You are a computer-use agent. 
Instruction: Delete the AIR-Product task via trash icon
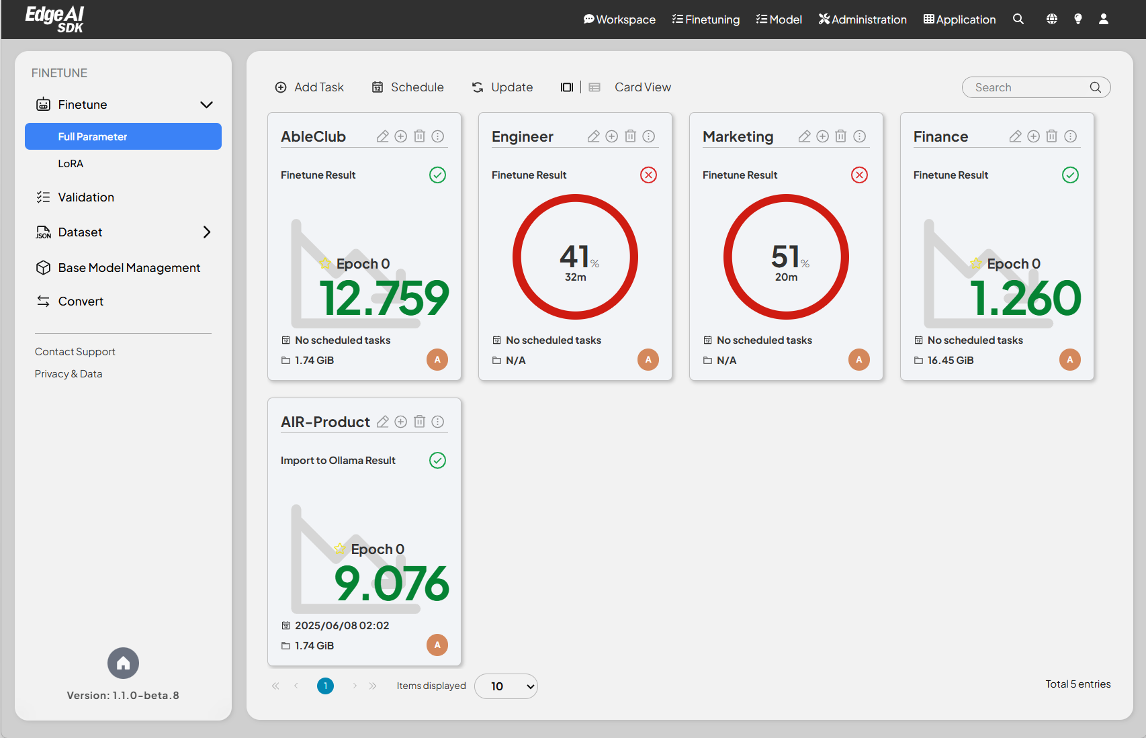point(419,422)
